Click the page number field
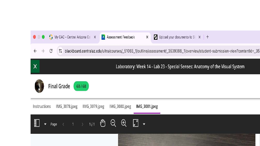The width and height of the screenshot is (260, 146). [x=73, y=124]
